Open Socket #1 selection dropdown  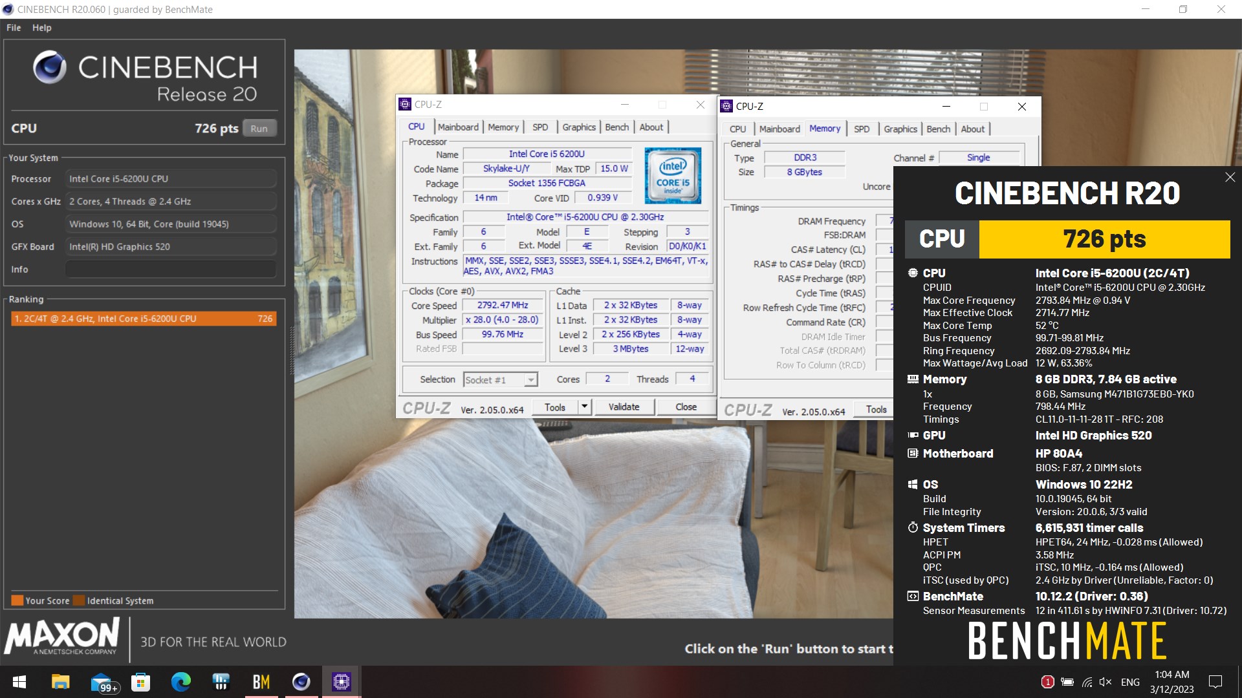click(x=501, y=379)
